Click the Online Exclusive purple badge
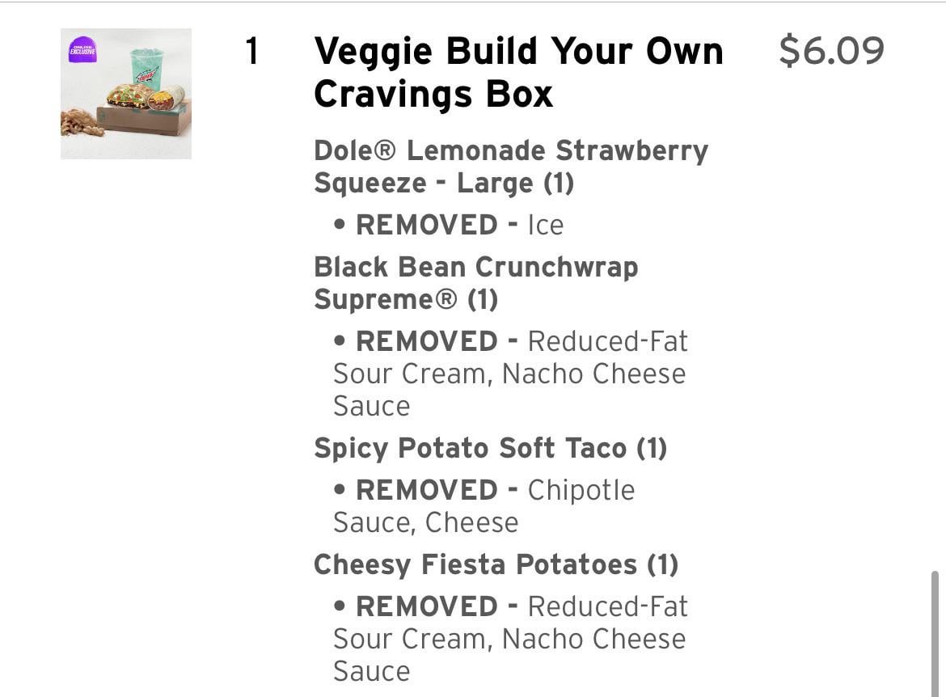 coord(83,49)
